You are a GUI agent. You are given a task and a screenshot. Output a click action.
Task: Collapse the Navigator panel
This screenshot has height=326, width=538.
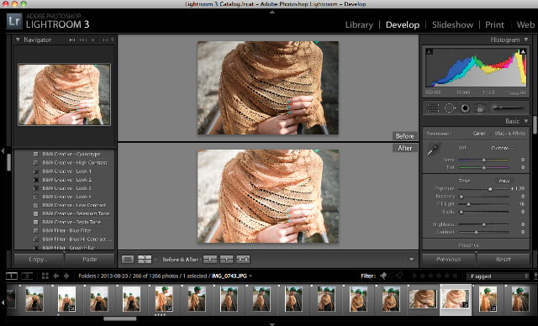[18, 39]
